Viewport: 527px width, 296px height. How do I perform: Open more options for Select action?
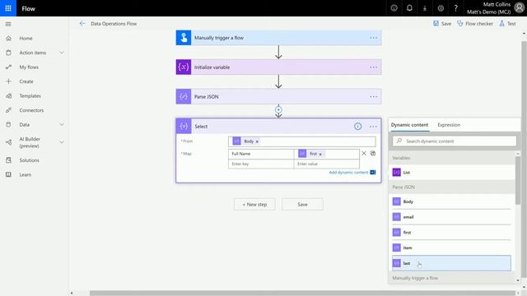tap(373, 127)
